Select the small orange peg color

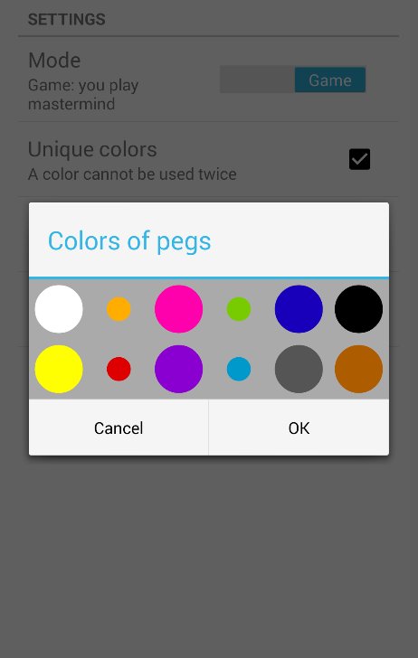(119, 309)
